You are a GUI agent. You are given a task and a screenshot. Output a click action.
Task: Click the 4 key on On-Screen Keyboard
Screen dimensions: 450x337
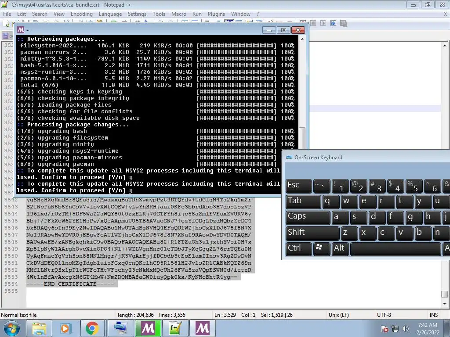pos(395,186)
